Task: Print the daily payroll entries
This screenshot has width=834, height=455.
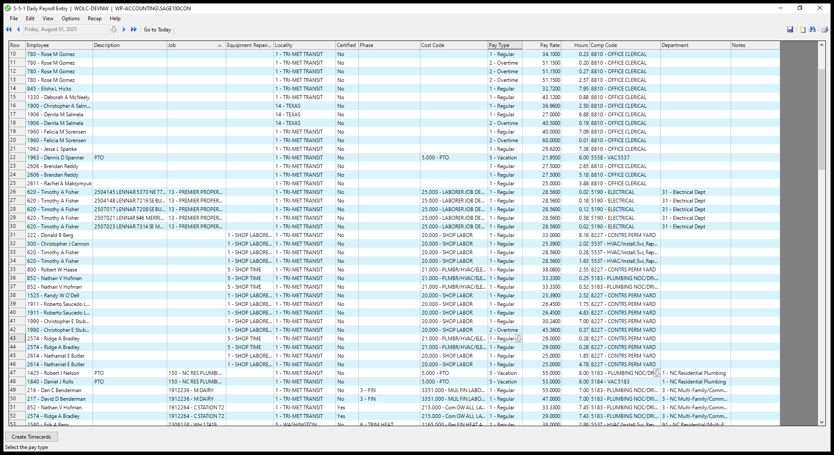Action: click(x=824, y=29)
